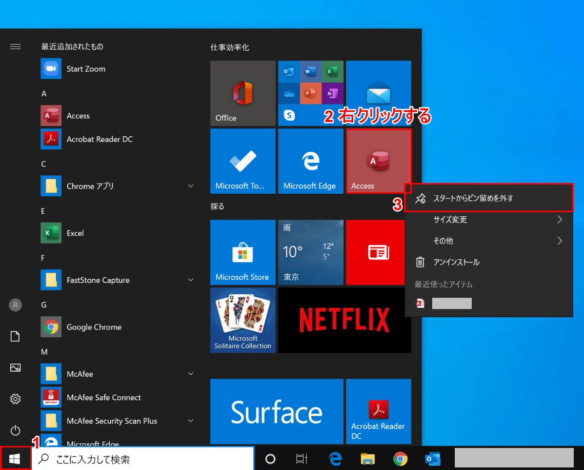
Task: Launch Google Chrome from the app list
Action: click(119, 327)
